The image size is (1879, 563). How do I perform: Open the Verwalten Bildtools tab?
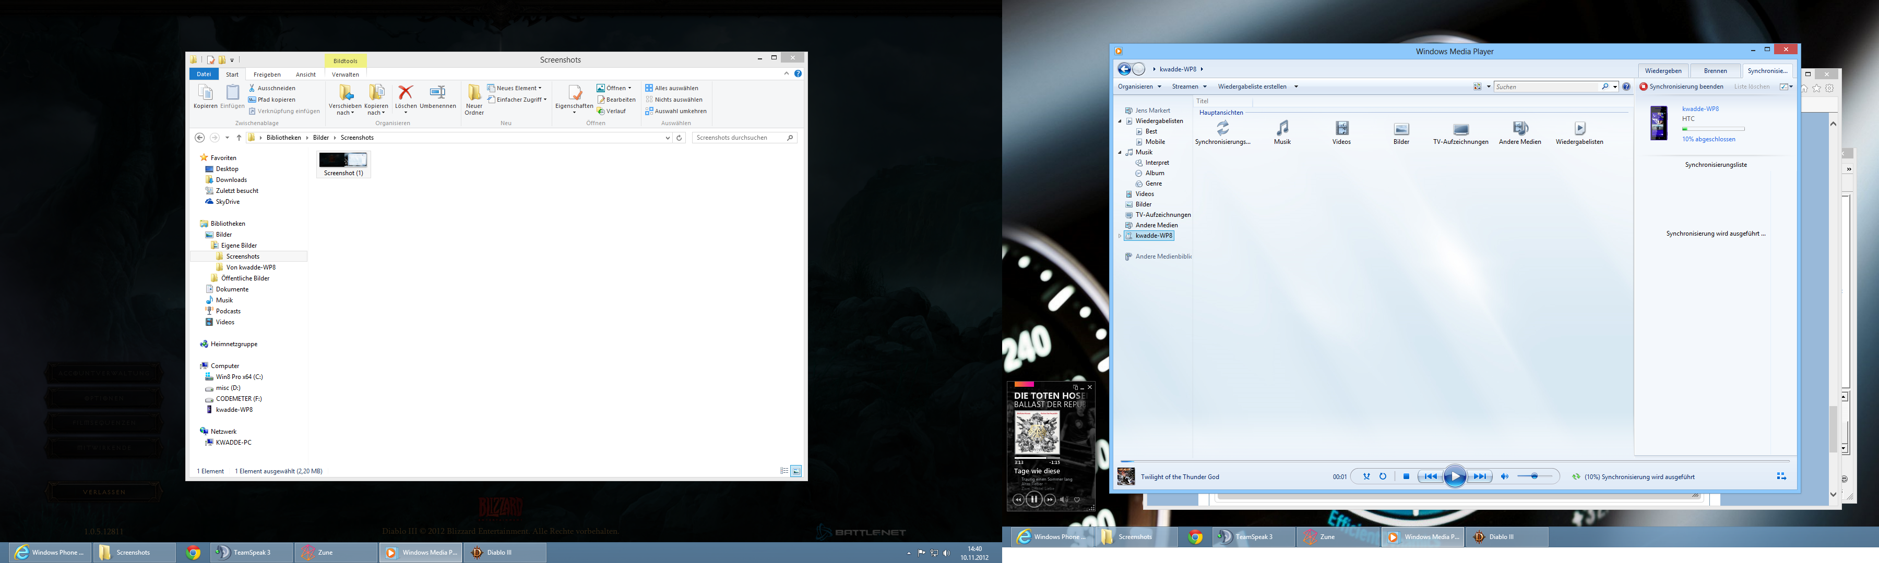click(345, 75)
